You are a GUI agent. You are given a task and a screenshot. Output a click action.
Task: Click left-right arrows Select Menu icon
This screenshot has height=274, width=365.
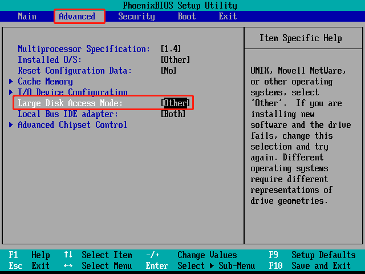[68, 265]
